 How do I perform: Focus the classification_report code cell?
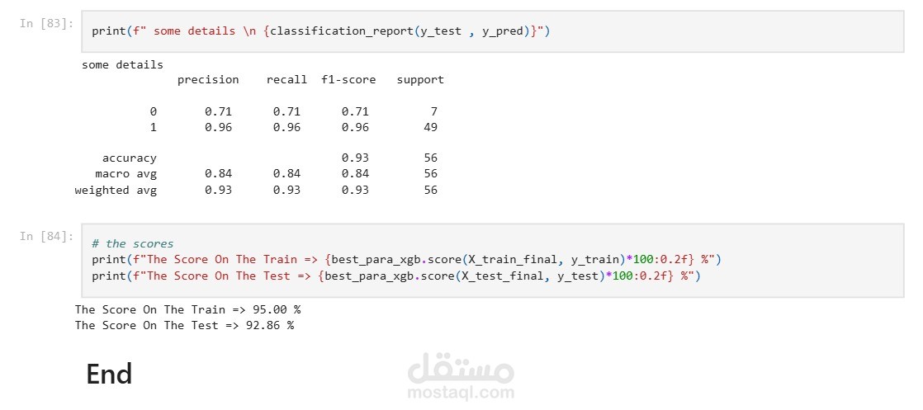click(492, 31)
